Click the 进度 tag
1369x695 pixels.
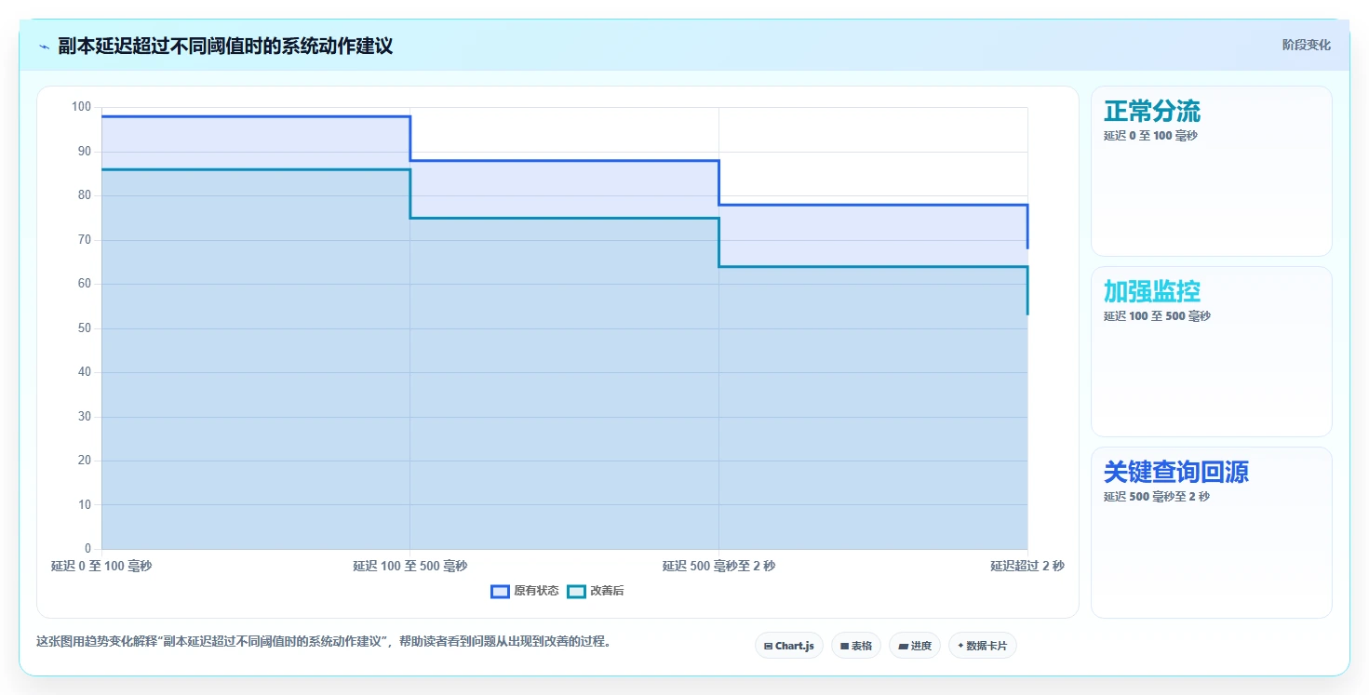click(x=915, y=646)
